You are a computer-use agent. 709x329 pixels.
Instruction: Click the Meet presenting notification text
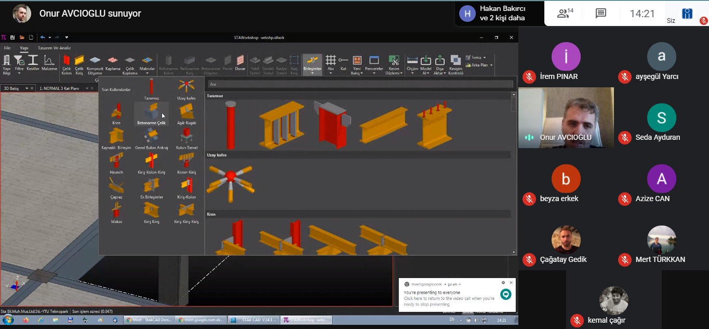[449, 298]
